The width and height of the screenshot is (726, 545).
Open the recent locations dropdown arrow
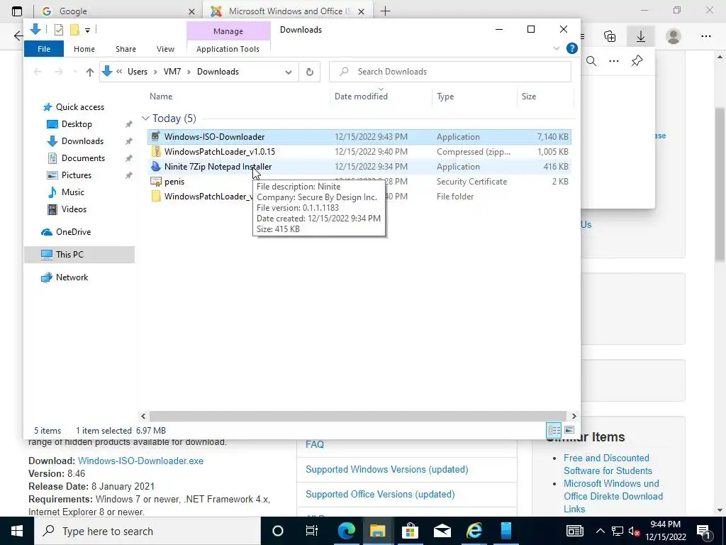(x=75, y=72)
